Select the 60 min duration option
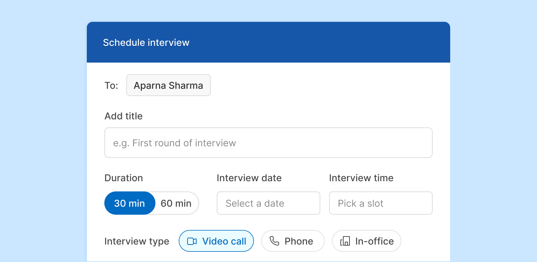The image size is (537, 262). 177,203
